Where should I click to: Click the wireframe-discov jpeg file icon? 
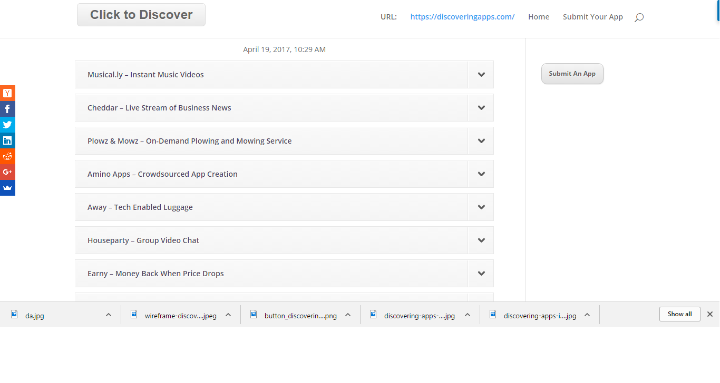(134, 315)
